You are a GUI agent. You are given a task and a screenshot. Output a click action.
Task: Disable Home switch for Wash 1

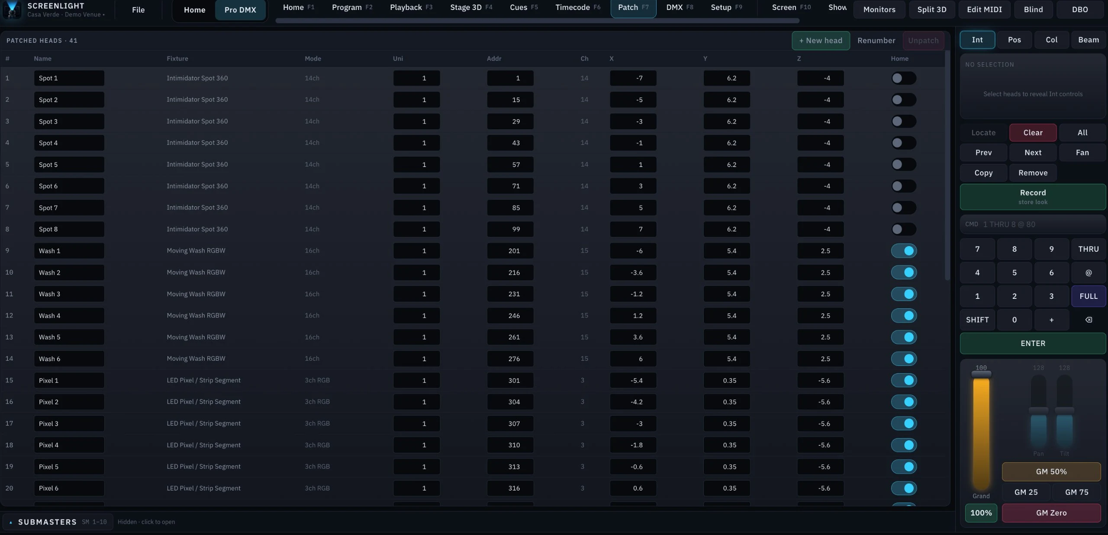(x=904, y=250)
